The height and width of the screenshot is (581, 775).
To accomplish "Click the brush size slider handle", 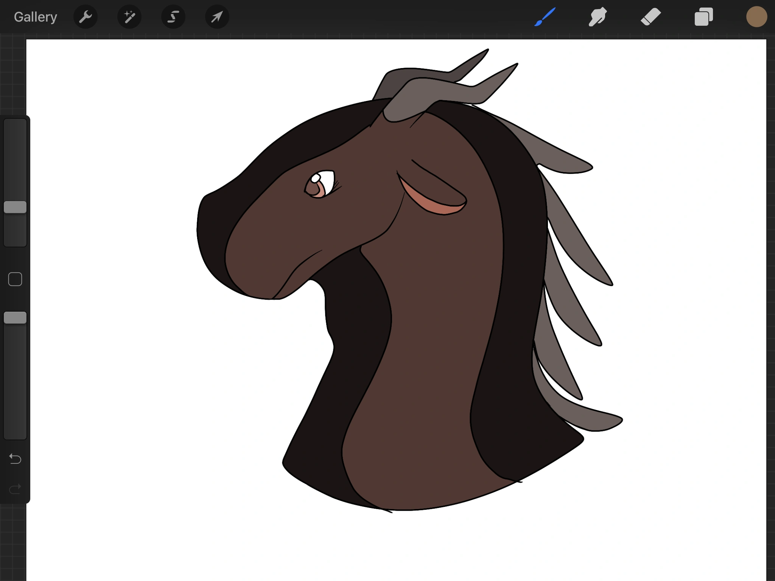I will pyautogui.click(x=15, y=207).
